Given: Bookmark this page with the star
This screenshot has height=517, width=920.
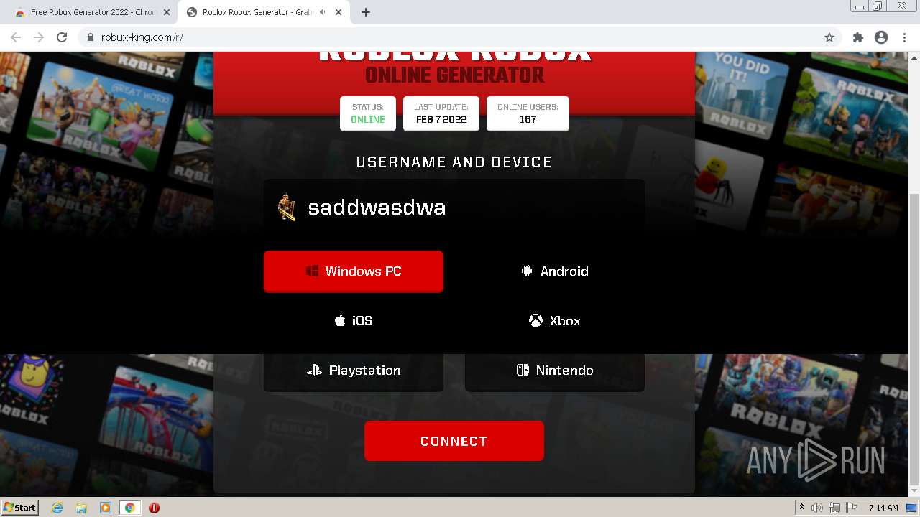Looking at the screenshot, I should (829, 37).
